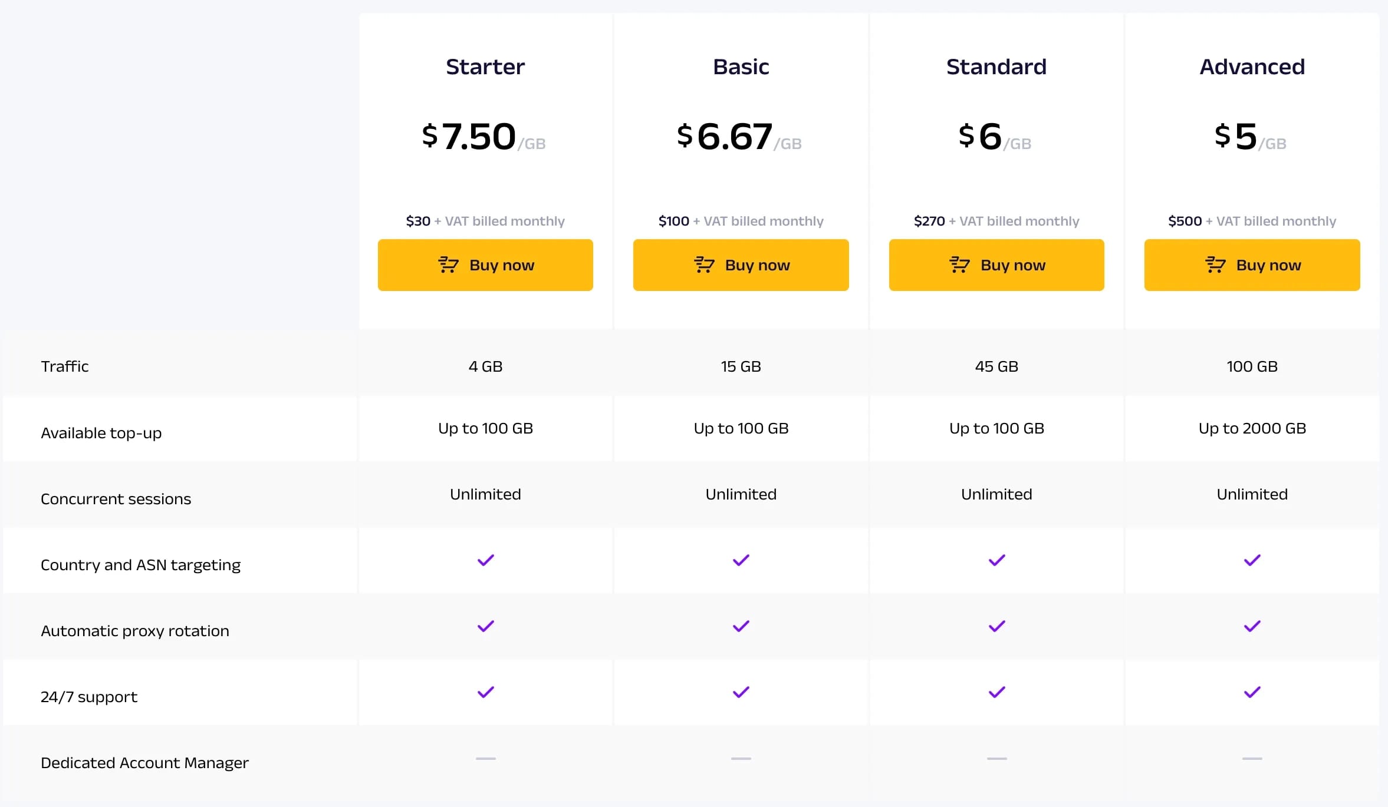Buy the Basic plan
Screen dimensions: 1388x807
[x=741, y=265]
